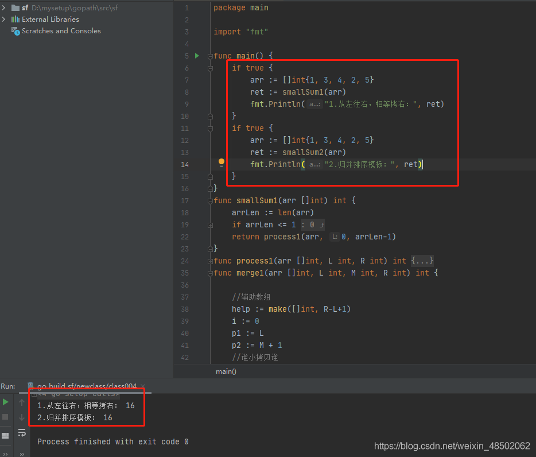
Task: Click fold end marker on line 15
Action: (x=210, y=176)
